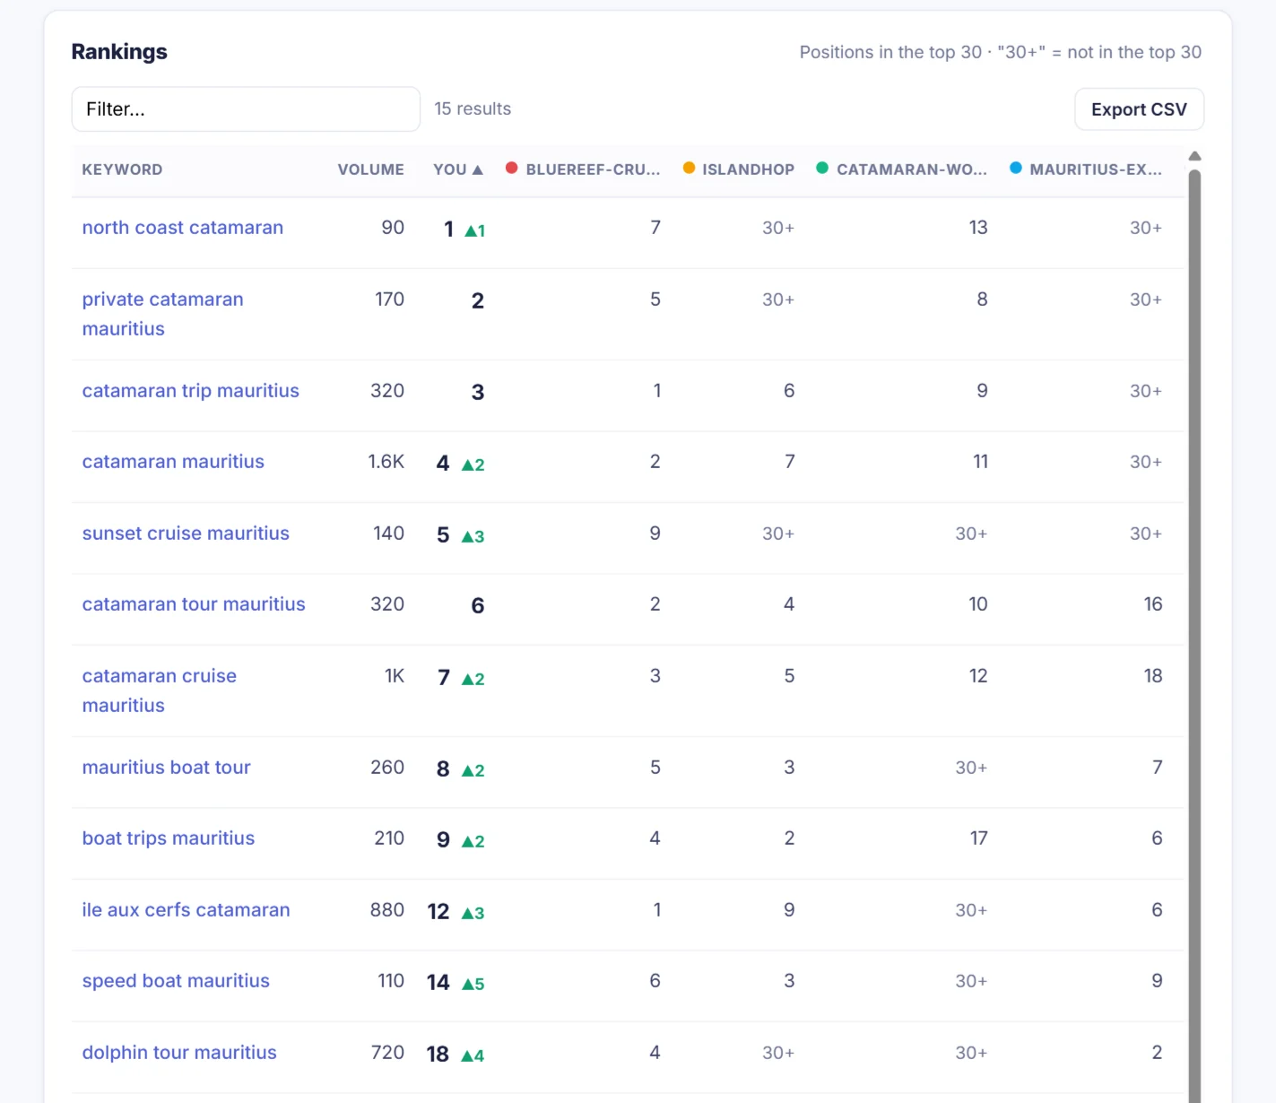Click the ISLANDHOP column header
The image size is (1276, 1103).
748,169
